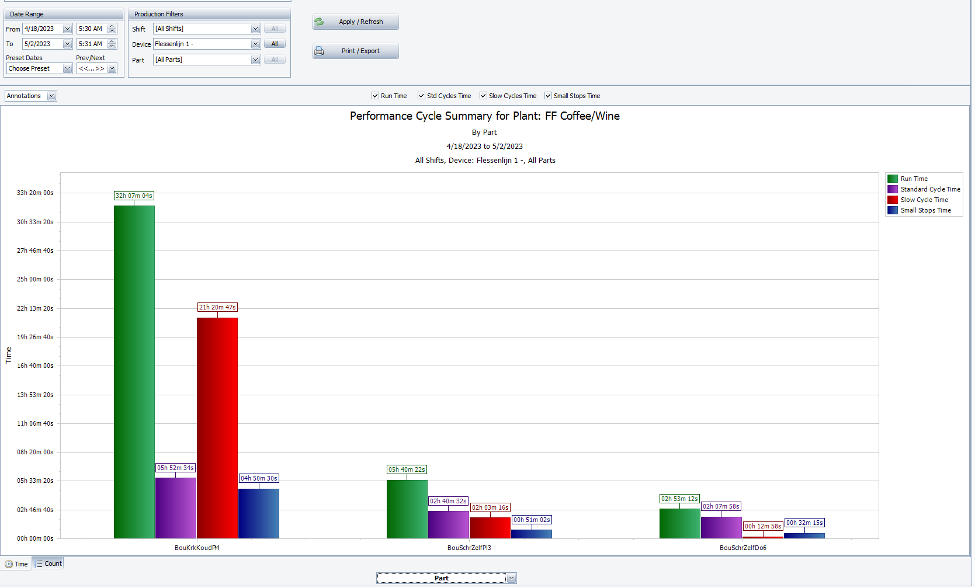Image resolution: width=975 pixels, height=588 pixels.
Task: Click the clock icon on the Time tab
Action: 8,563
